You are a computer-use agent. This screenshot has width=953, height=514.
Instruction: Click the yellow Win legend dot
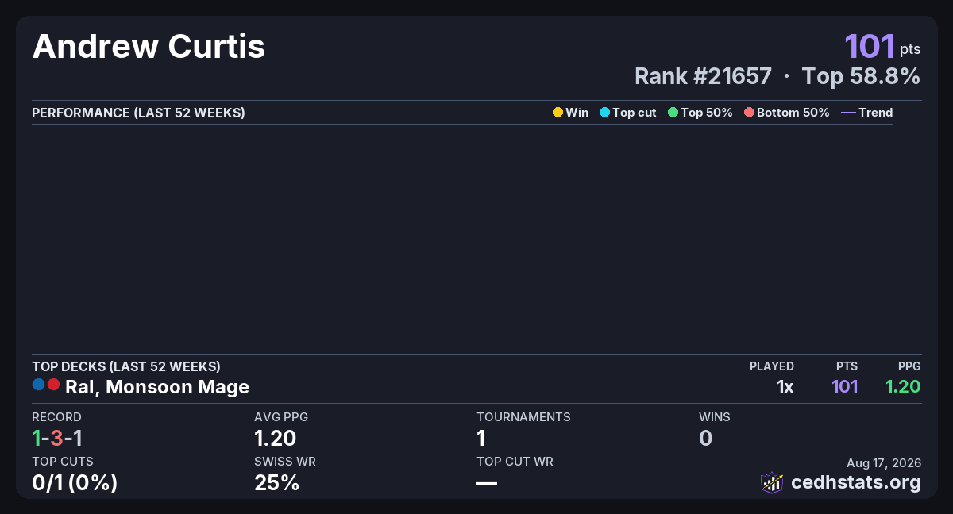558,113
